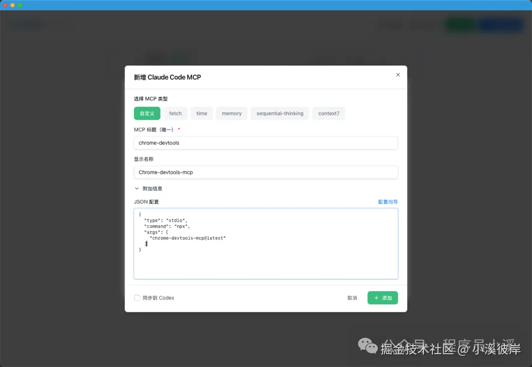Choose the time MCP type
This screenshot has height=367, width=532.
(x=201, y=113)
